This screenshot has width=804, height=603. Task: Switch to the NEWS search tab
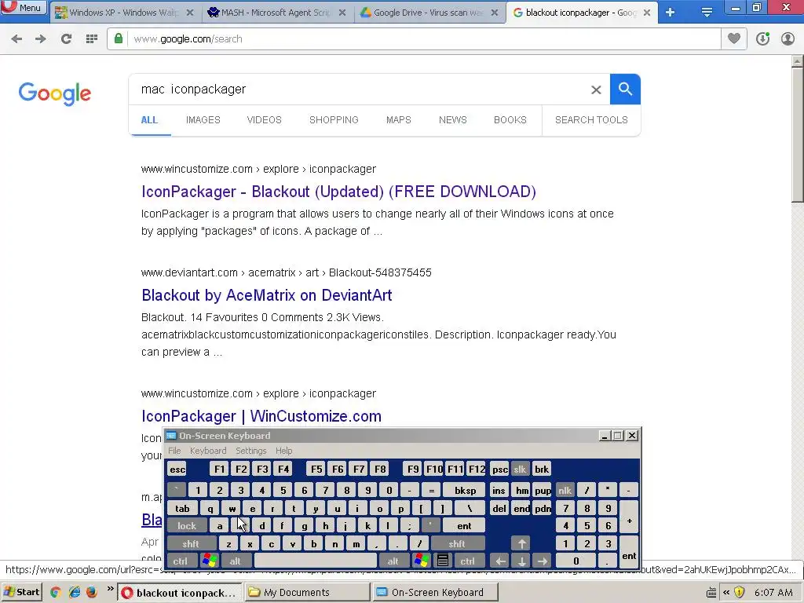pyautogui.click(x=453, y=120)
